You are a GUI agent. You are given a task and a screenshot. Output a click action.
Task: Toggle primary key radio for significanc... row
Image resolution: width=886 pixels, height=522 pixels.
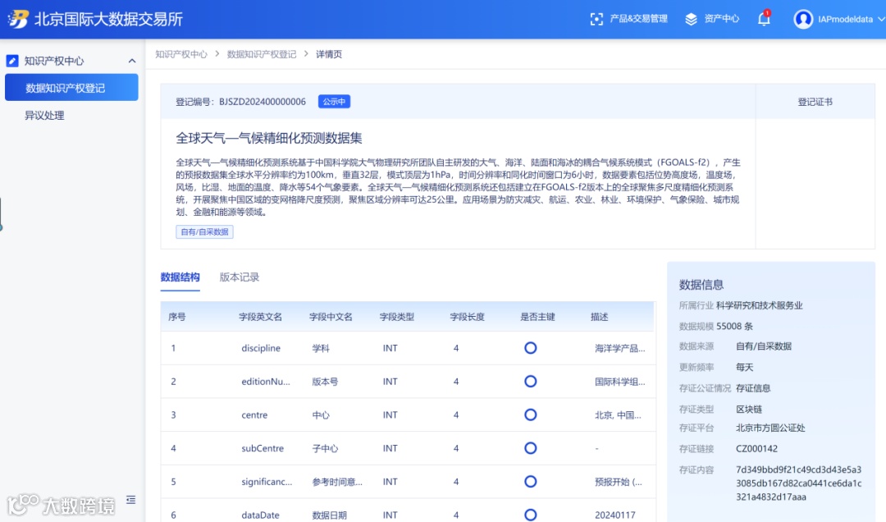[530, 482]
